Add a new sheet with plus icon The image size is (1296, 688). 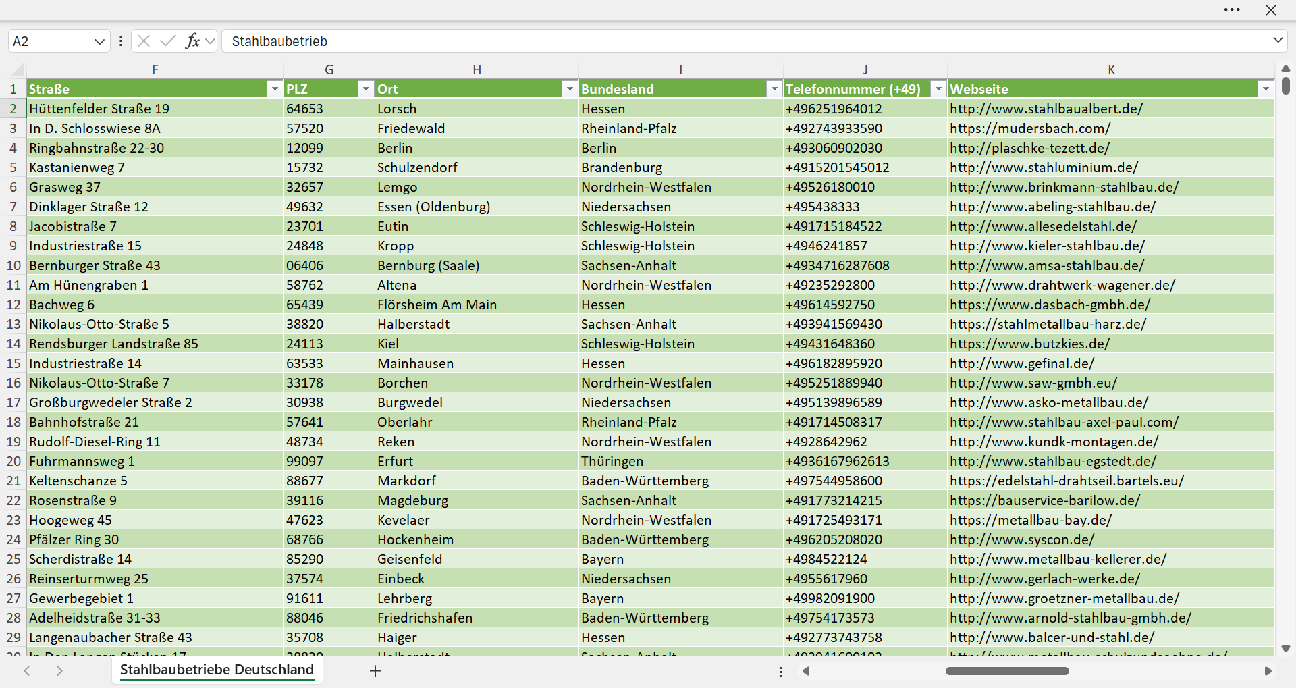click(x=376, y=671)
